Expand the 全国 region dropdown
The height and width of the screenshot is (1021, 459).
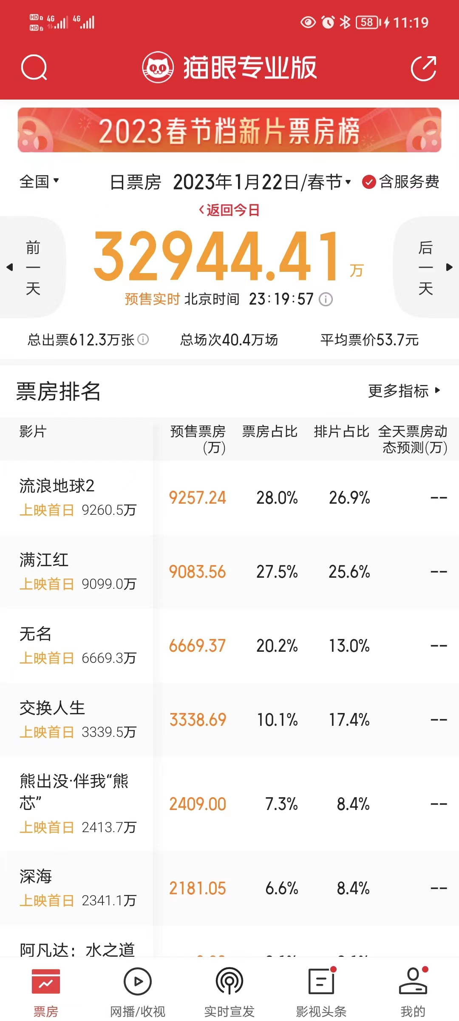point(39,182)
